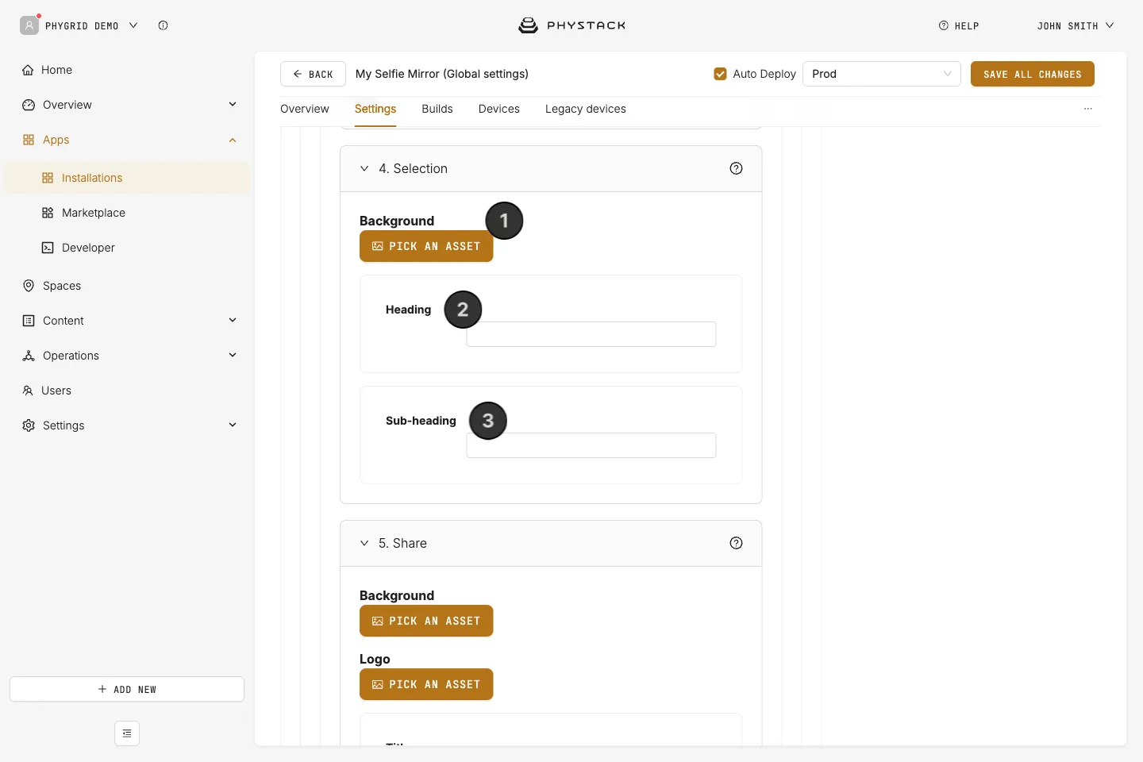This screenshot has width=1143, height=762.
Task: Click the Marketplace icon
Action: click(48, 213)
